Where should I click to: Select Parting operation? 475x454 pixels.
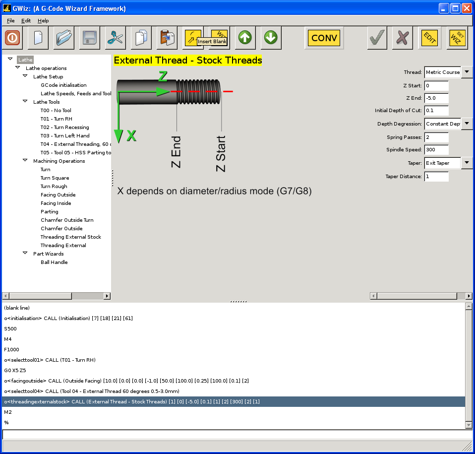(x=50, y=211)
